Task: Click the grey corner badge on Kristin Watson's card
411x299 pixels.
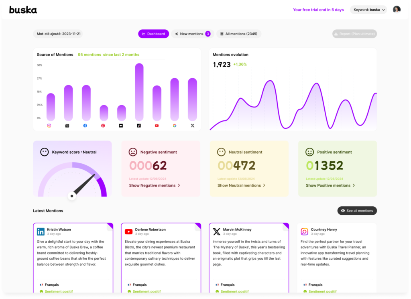Action: [110, 228]
